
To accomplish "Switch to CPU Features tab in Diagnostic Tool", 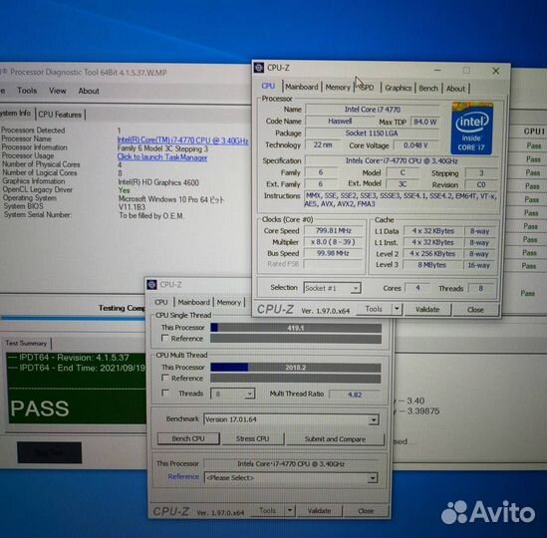I will click(x=60, y=115).
